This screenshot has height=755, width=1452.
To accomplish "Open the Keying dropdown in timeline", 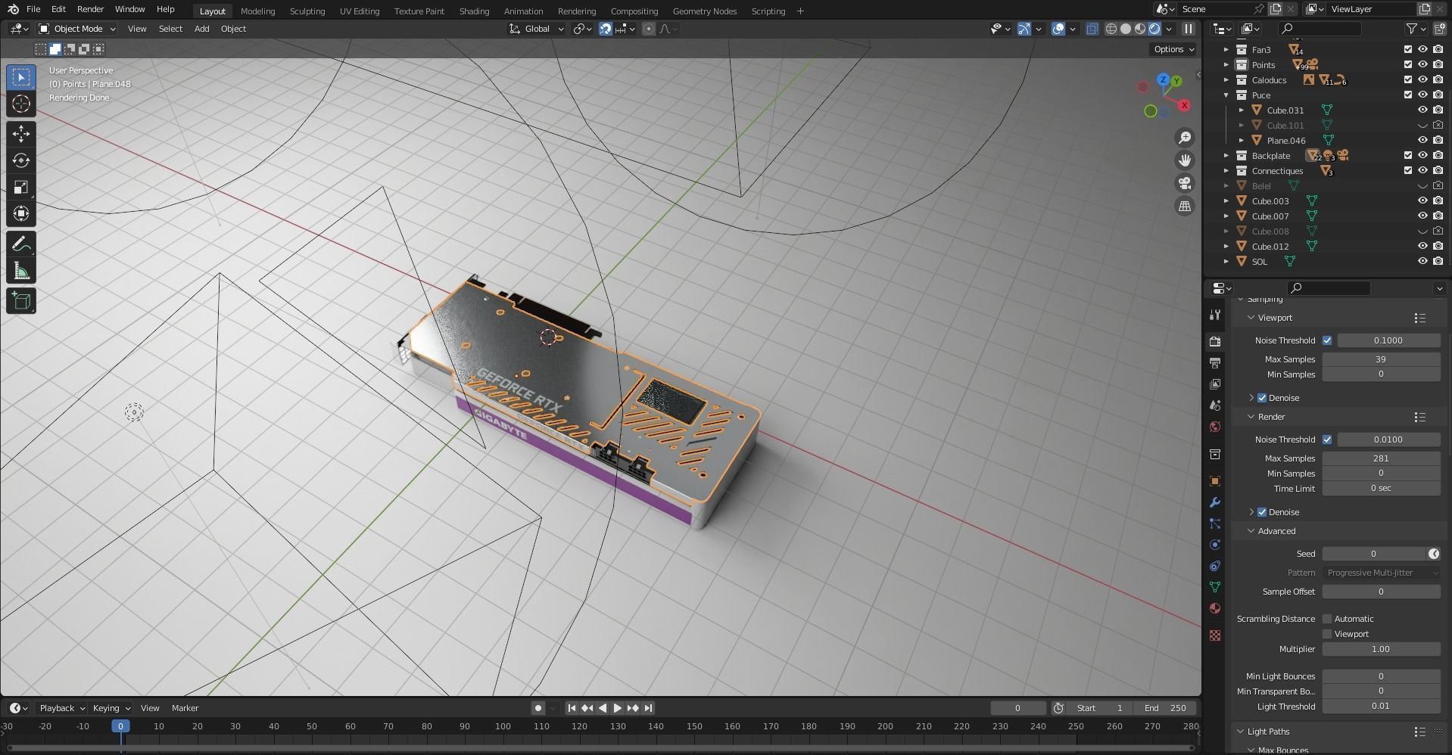I will 111,708.
